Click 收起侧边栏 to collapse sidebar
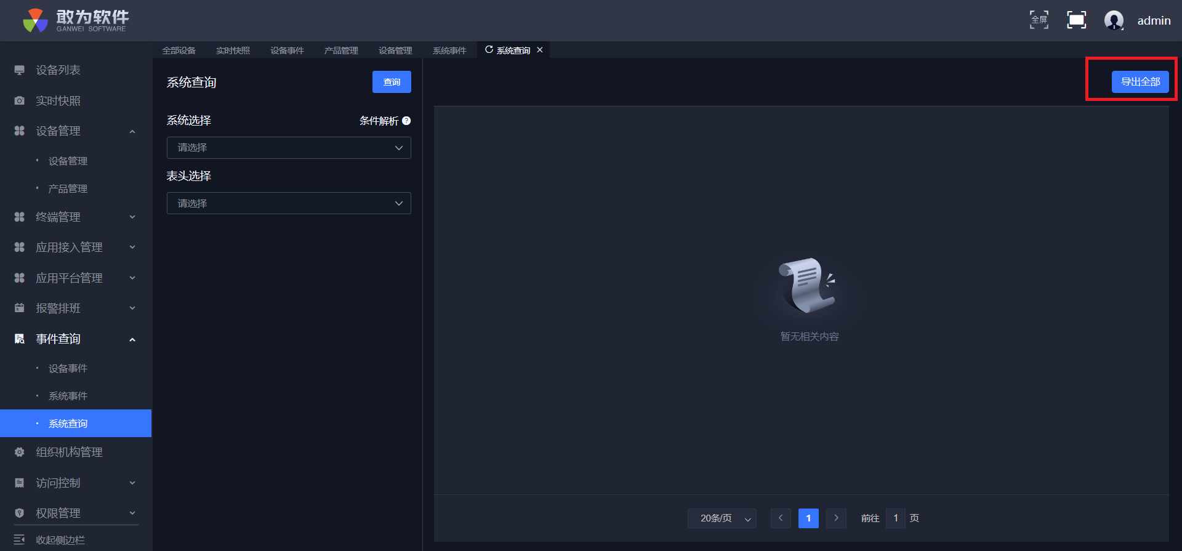 pos(60,540)
